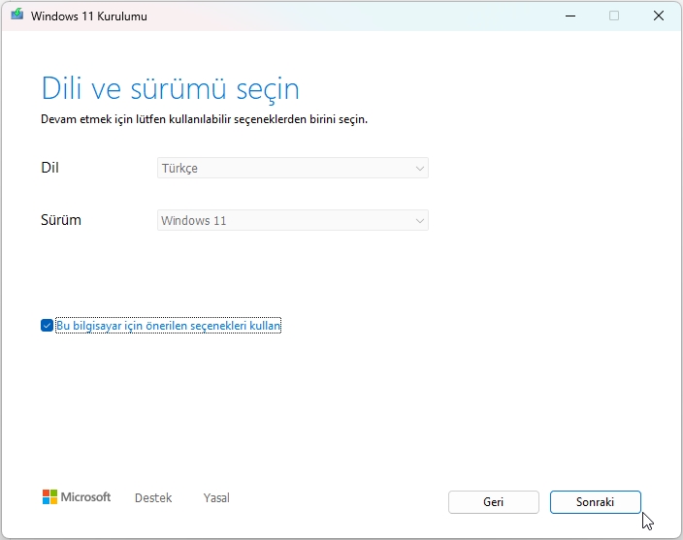Click the 'Devam etmek için lütfen' instruction text
Screen dimensions: 683x540
205,119
